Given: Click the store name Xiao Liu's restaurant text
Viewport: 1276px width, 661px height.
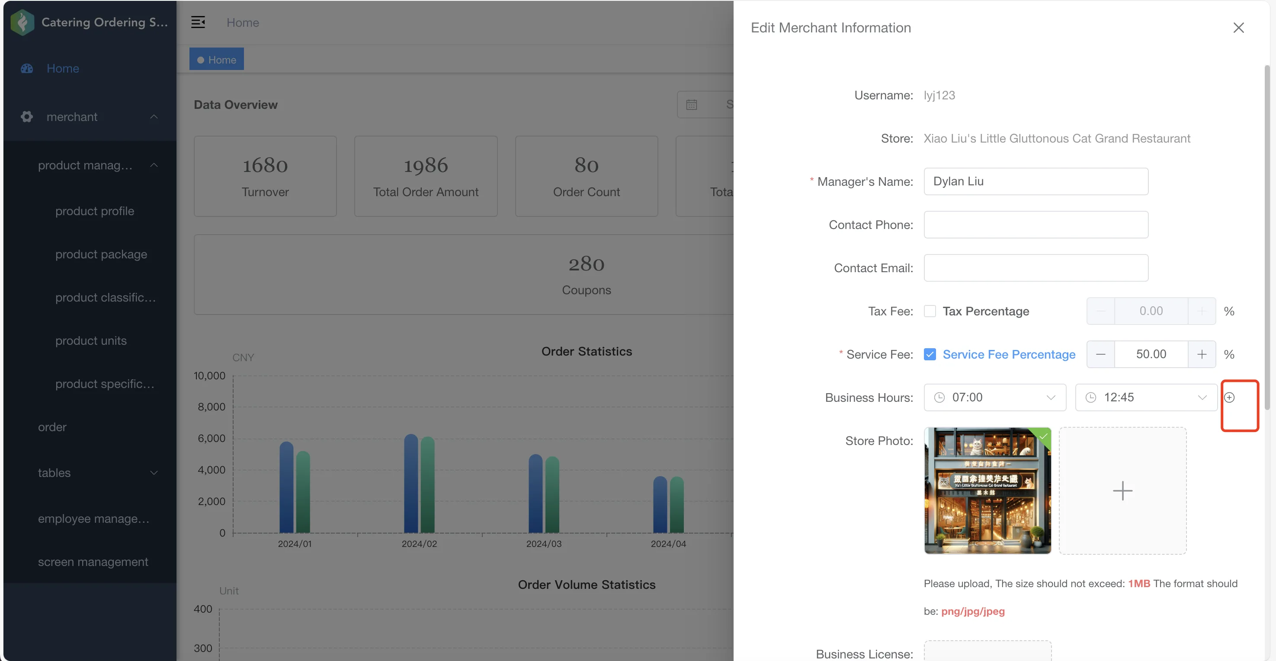Looking at the screenshot, I should coord(1057,139).
